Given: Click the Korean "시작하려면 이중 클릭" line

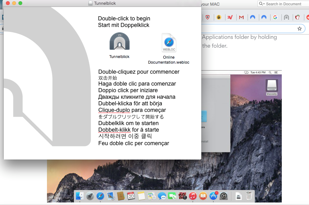Looking at the screenshot, I should [125, 136].
